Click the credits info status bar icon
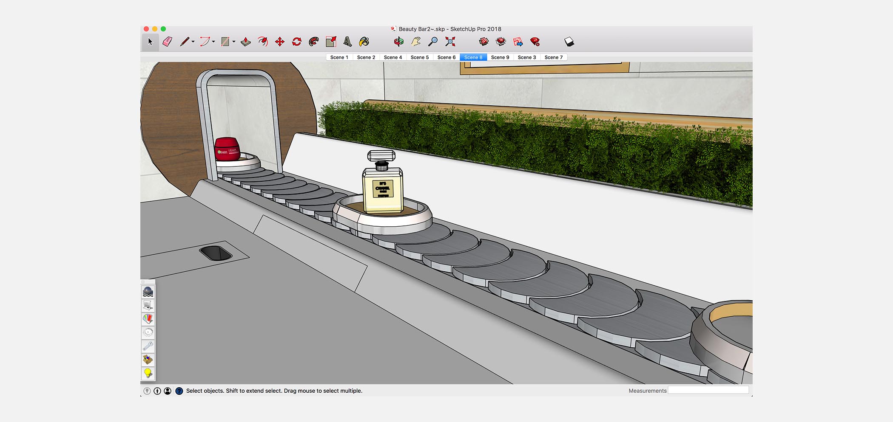This screenshot has width=893, height=422. (x=157, y=391)
